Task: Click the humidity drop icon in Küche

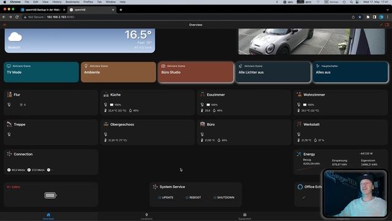Action: pos(130,110)
